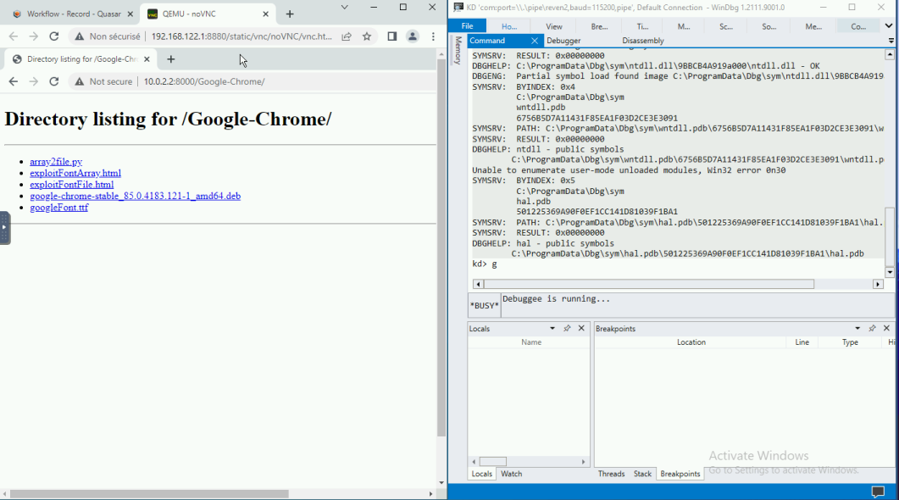Click the inner address bar 10.0.2.2:8000
This screenshot has width=899, height=500.
point(204,81)
